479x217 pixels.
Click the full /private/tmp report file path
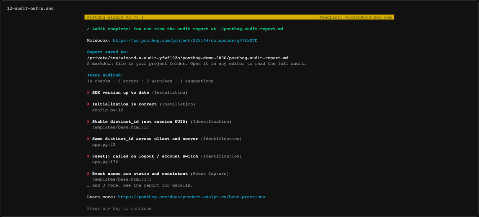tap(188, 58)
